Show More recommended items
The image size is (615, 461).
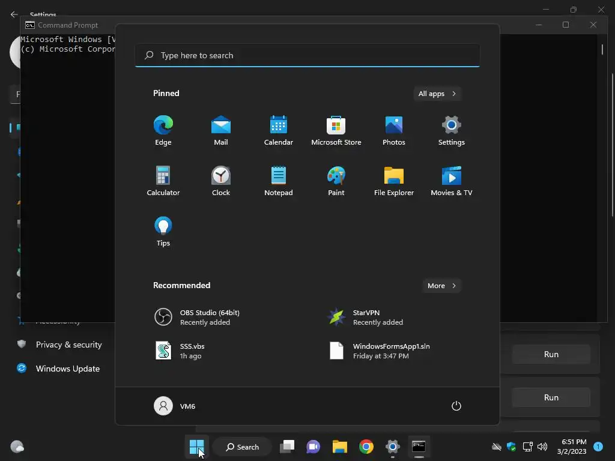441,286
